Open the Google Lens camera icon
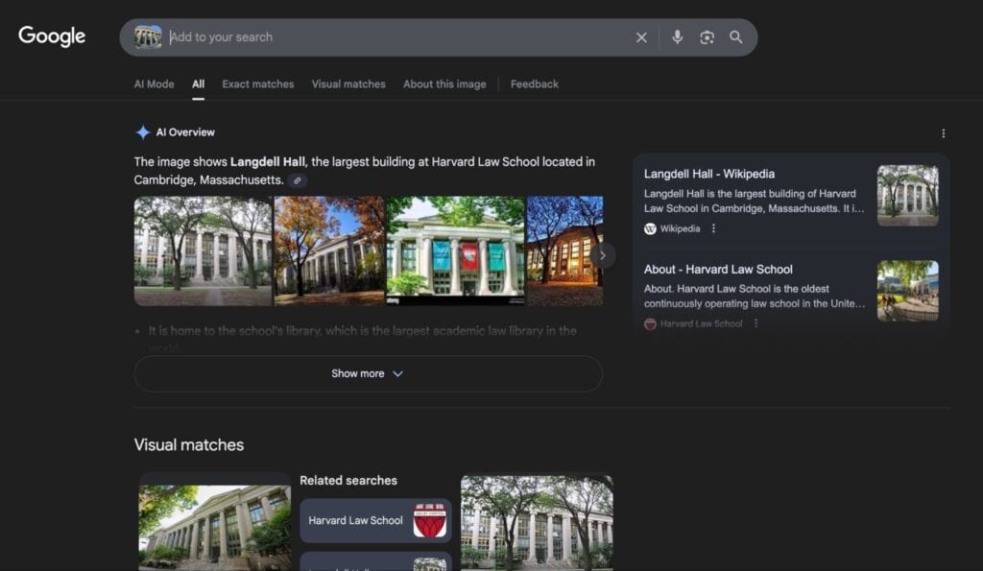Viewport: 983px width, 571px height. 707,37
